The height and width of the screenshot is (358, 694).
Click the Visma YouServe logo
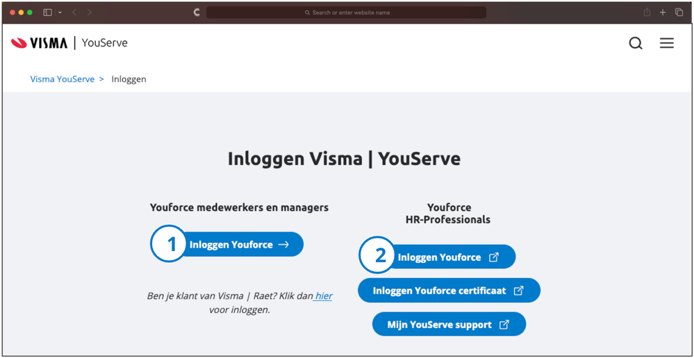(69, 43)
